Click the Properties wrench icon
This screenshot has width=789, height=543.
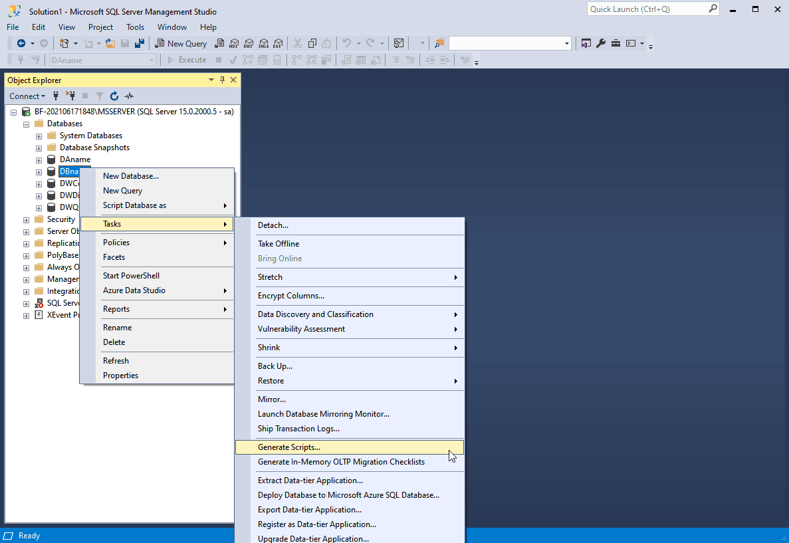coord(601,43)
